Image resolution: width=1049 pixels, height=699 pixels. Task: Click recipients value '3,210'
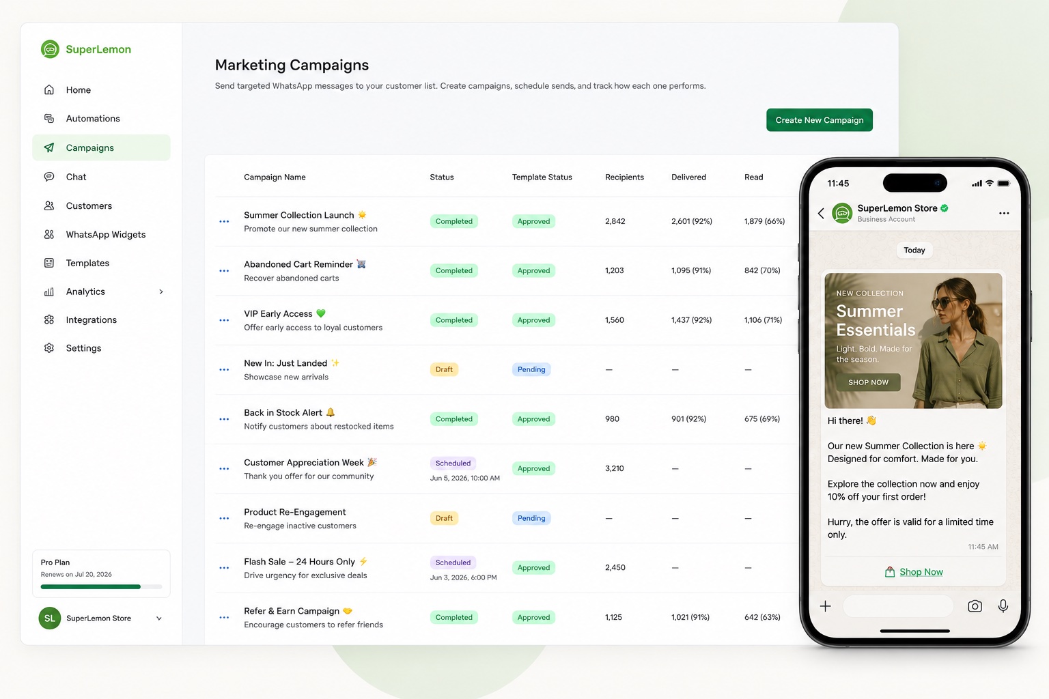[615, 469]
